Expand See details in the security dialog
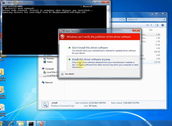The image size is (172, 126). (x=68, y=74)
